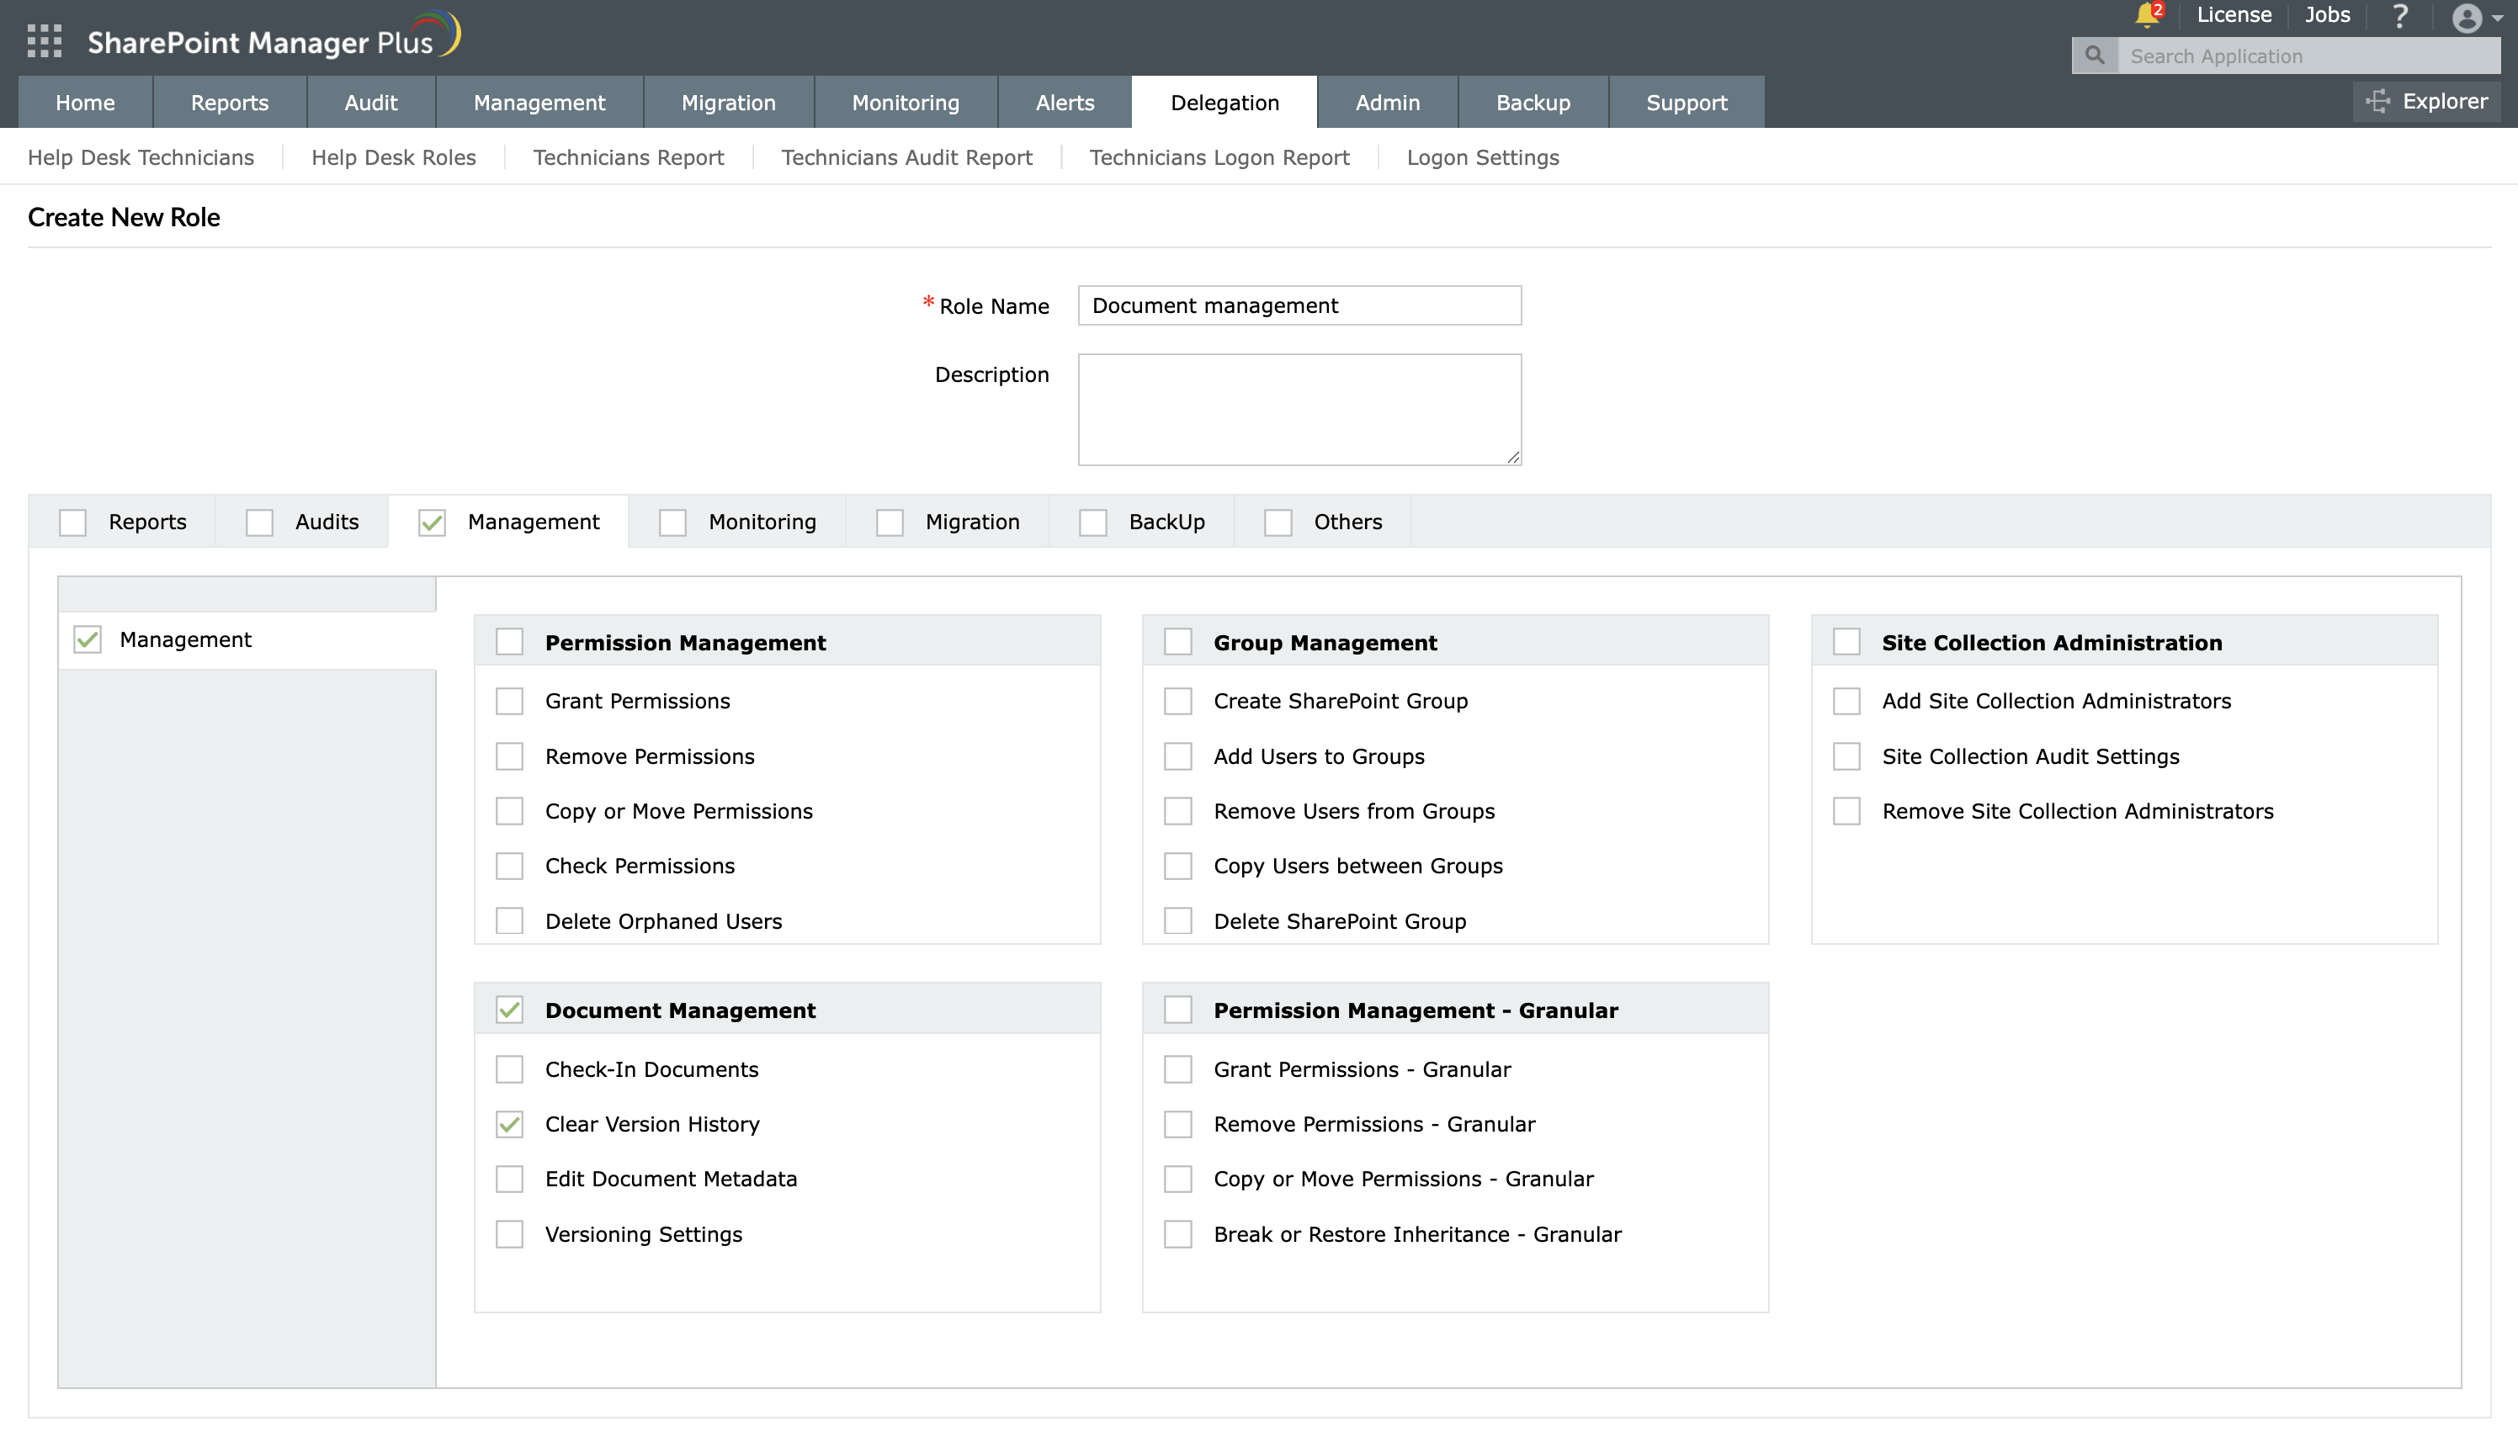
Task: Enable Add Users to Groups checkbox
Action: click(1177, 757)
